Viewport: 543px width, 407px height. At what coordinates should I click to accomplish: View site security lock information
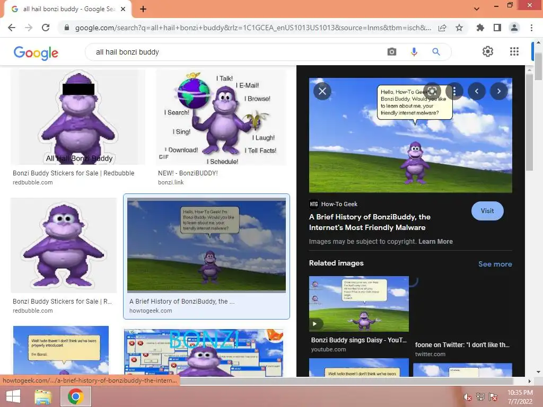[x=67, y=28]
